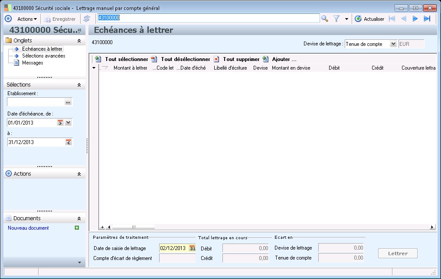Click the green add document icon

point(77,228)
